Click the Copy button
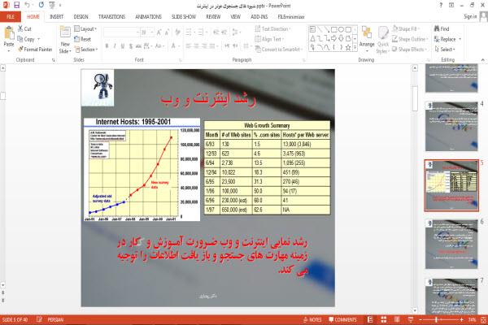Screen dimensions: 488x325 click(x=26, y=39)
